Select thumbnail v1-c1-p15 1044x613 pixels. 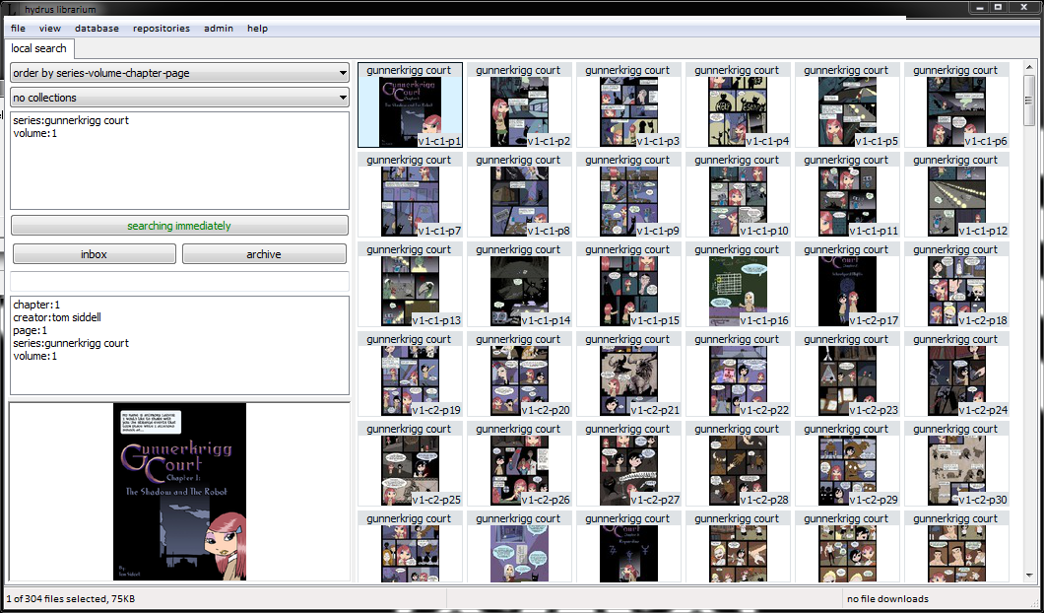tap(628, 285)
